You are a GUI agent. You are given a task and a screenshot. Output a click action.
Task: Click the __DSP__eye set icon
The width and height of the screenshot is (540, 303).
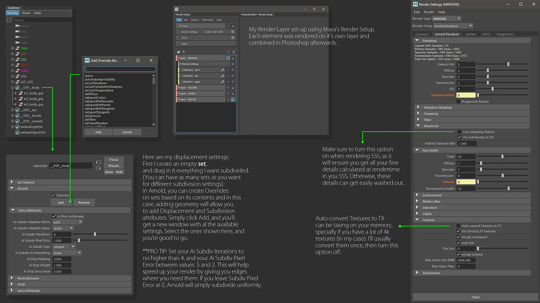(x=17, y=110)
